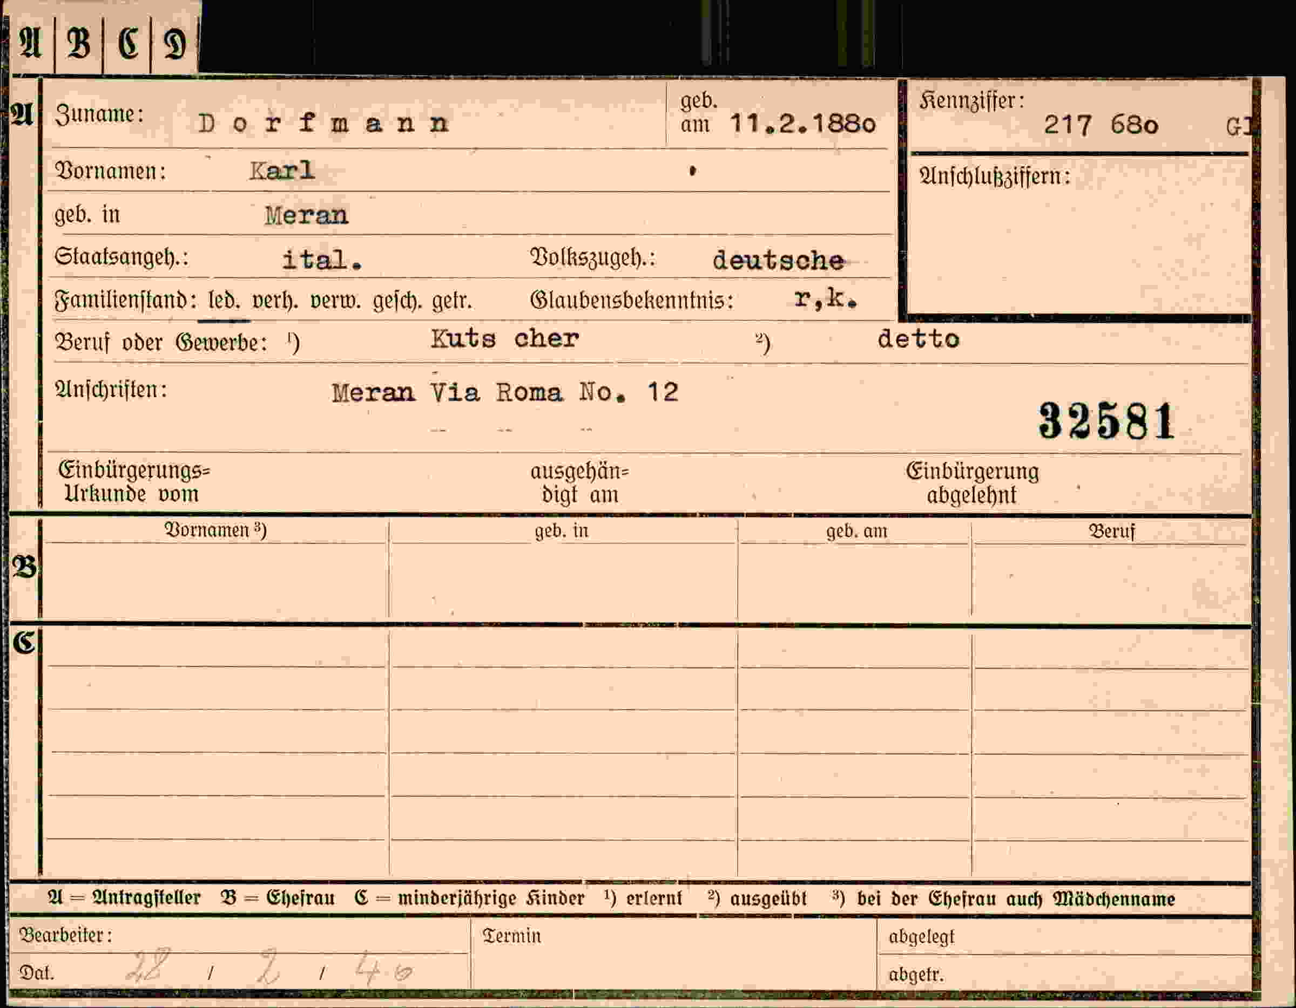Click the citizenship value 'ital.'
Image resolution: width=1296 pixels, height=1008 pixels.
coord(322,260)
